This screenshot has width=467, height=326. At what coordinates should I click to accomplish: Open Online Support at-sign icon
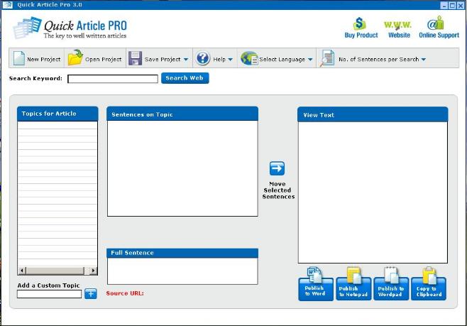coord(439,25)
